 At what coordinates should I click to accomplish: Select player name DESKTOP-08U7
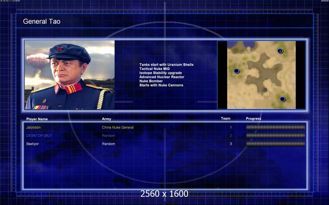point(39,136)
